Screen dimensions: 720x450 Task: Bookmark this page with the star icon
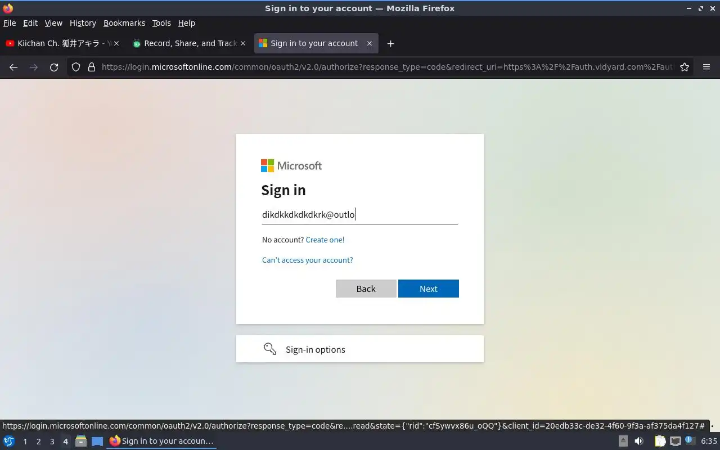coord(685,67)
